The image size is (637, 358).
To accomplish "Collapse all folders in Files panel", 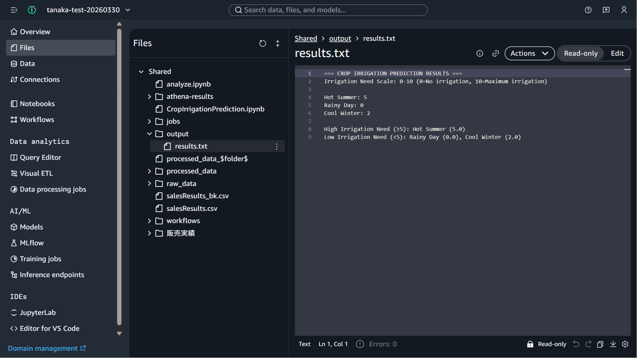I will coord(278,43).
